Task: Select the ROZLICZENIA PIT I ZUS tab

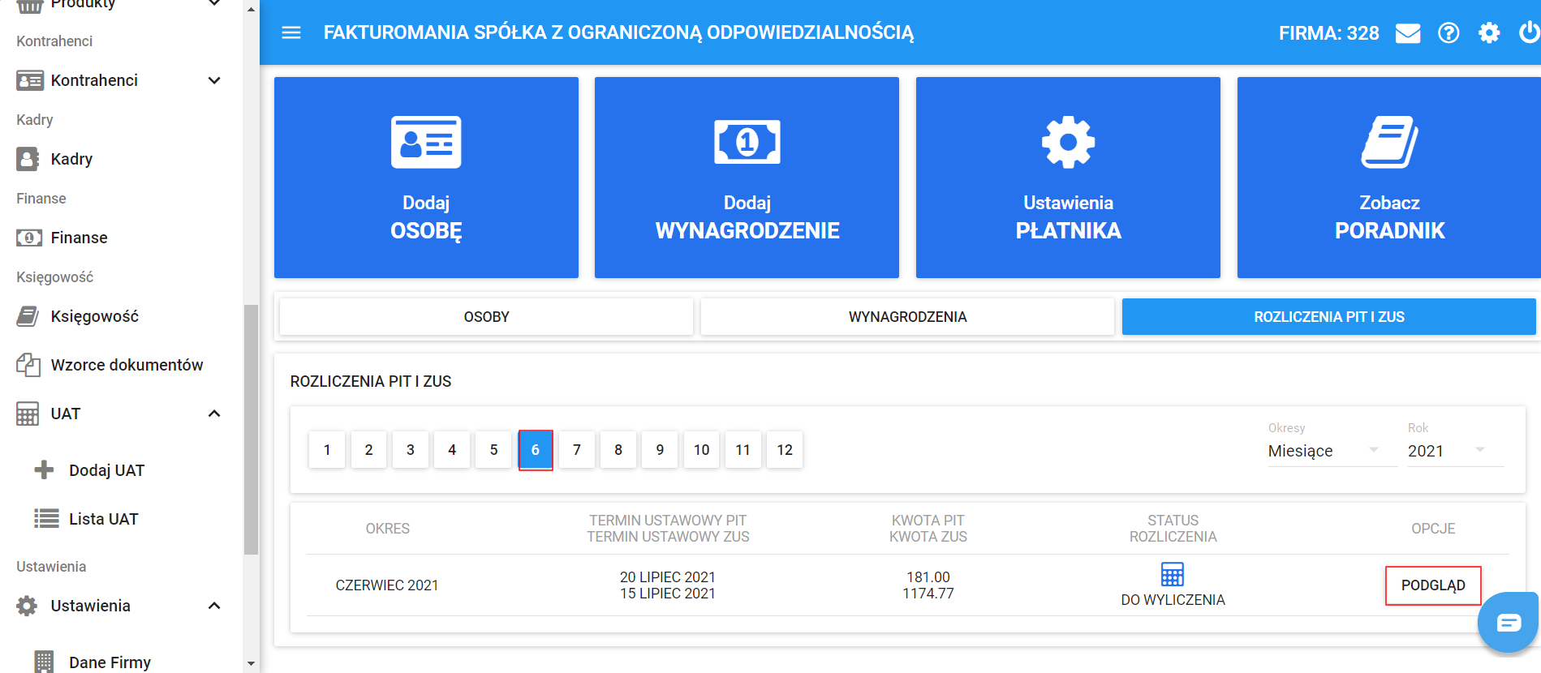Action: tap(1328, 317)
